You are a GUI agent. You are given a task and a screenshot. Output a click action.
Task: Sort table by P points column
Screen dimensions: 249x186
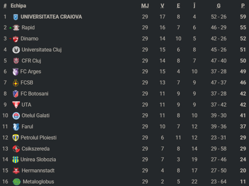point(243,6)
